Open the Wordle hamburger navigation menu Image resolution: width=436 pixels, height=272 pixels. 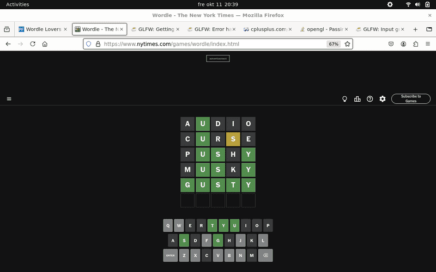(9, 99)
